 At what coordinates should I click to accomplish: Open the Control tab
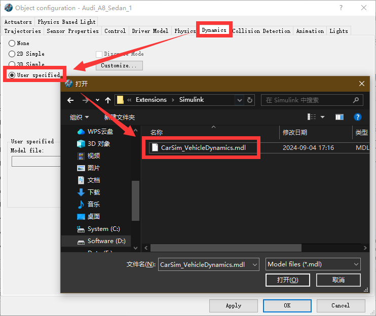[x=115, y=31]
